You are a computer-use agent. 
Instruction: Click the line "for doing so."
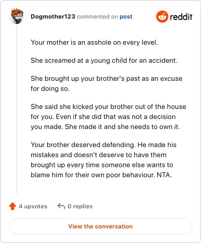[x=50, y=88]
